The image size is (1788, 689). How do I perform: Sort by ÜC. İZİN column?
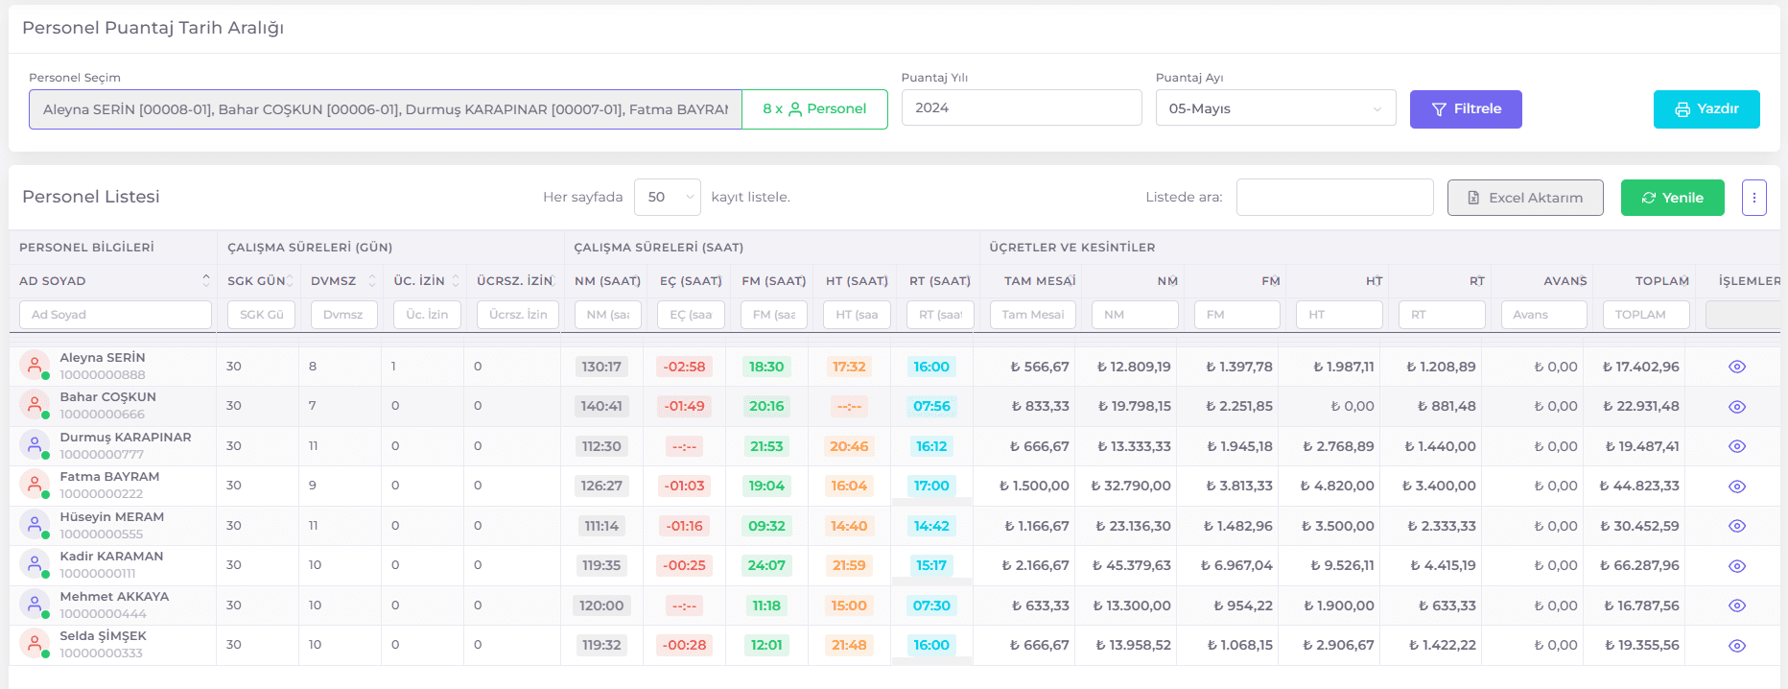[x=426, y=281]
